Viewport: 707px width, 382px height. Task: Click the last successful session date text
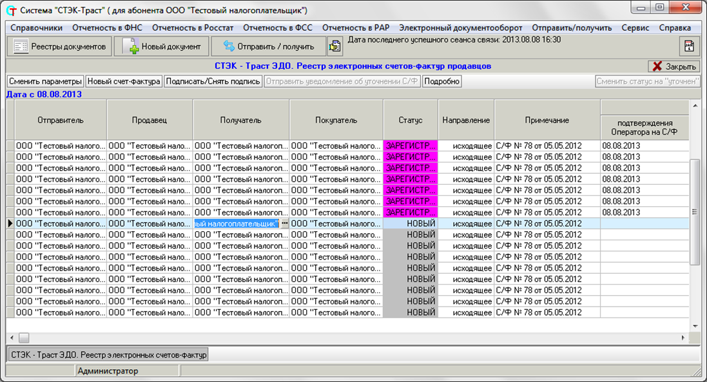click(x=454, y=40)
